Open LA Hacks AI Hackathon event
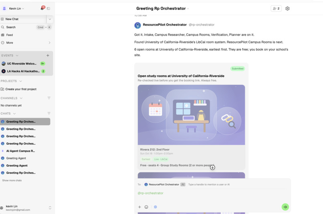 pos(23,71)
